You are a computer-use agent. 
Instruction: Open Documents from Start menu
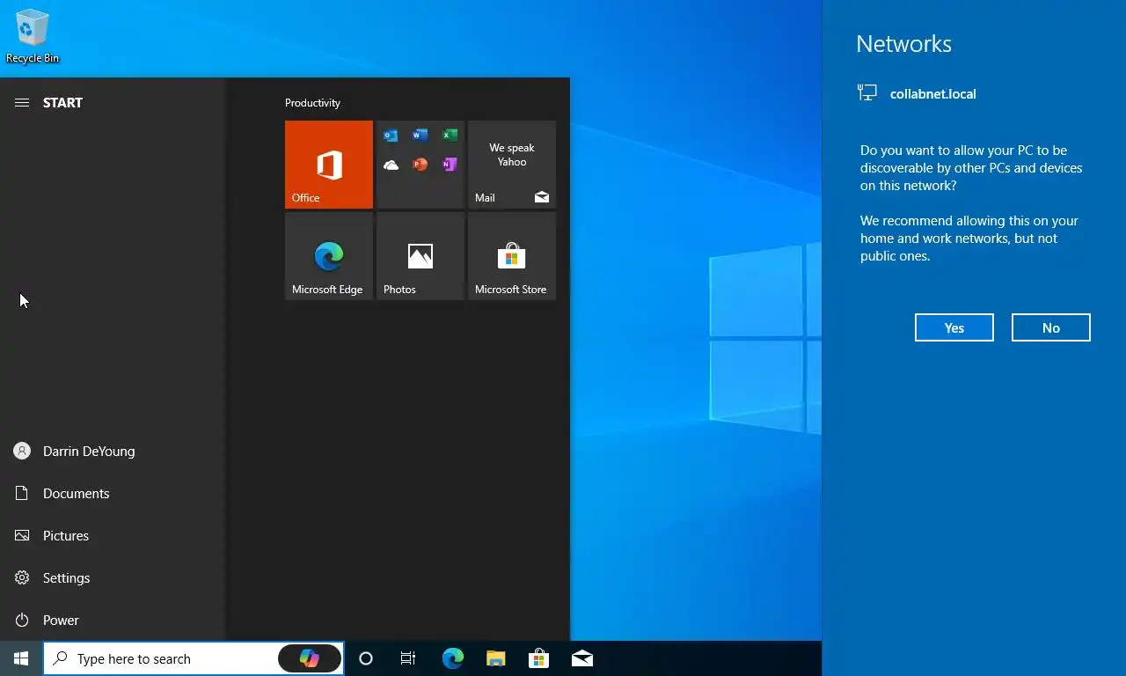tap(113, 494)
